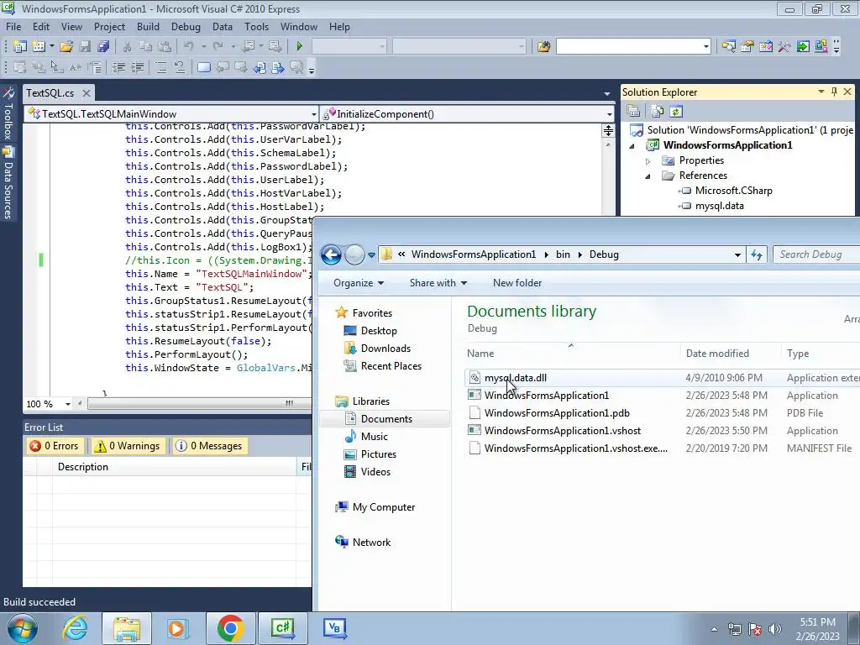The width and height of the screenshot is (860, 645).
Task: Click the Paste toolbar icon
Action: point(164,47)
